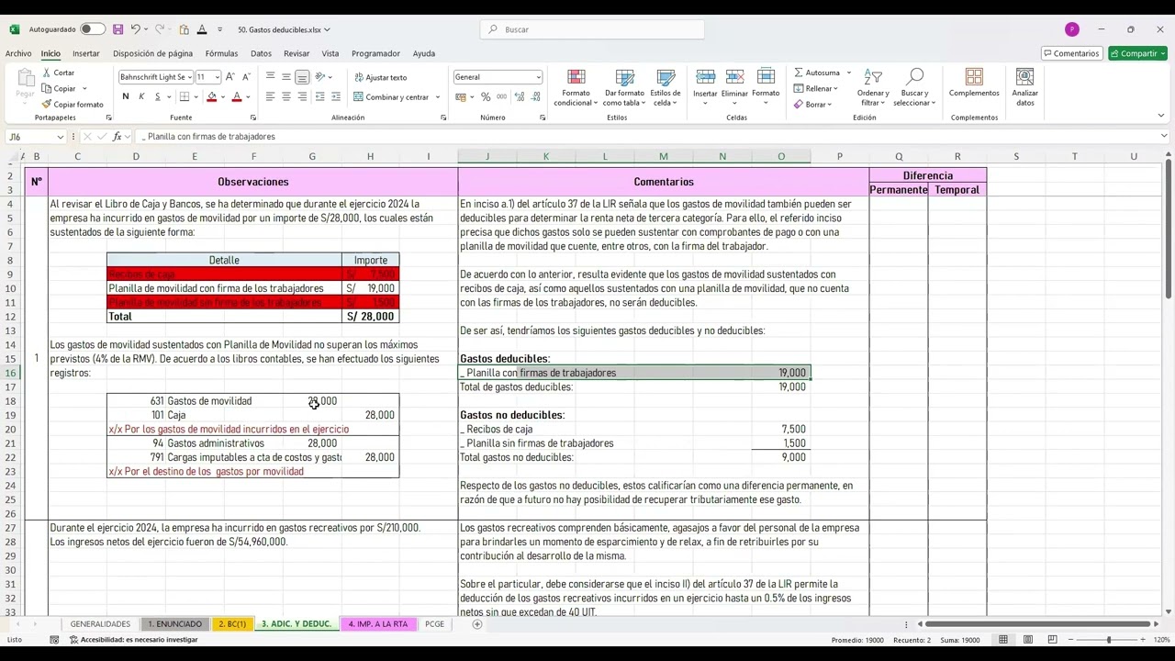The image size is (1175, 661).
Task: Increase the indent
Action: pos(336,96)
